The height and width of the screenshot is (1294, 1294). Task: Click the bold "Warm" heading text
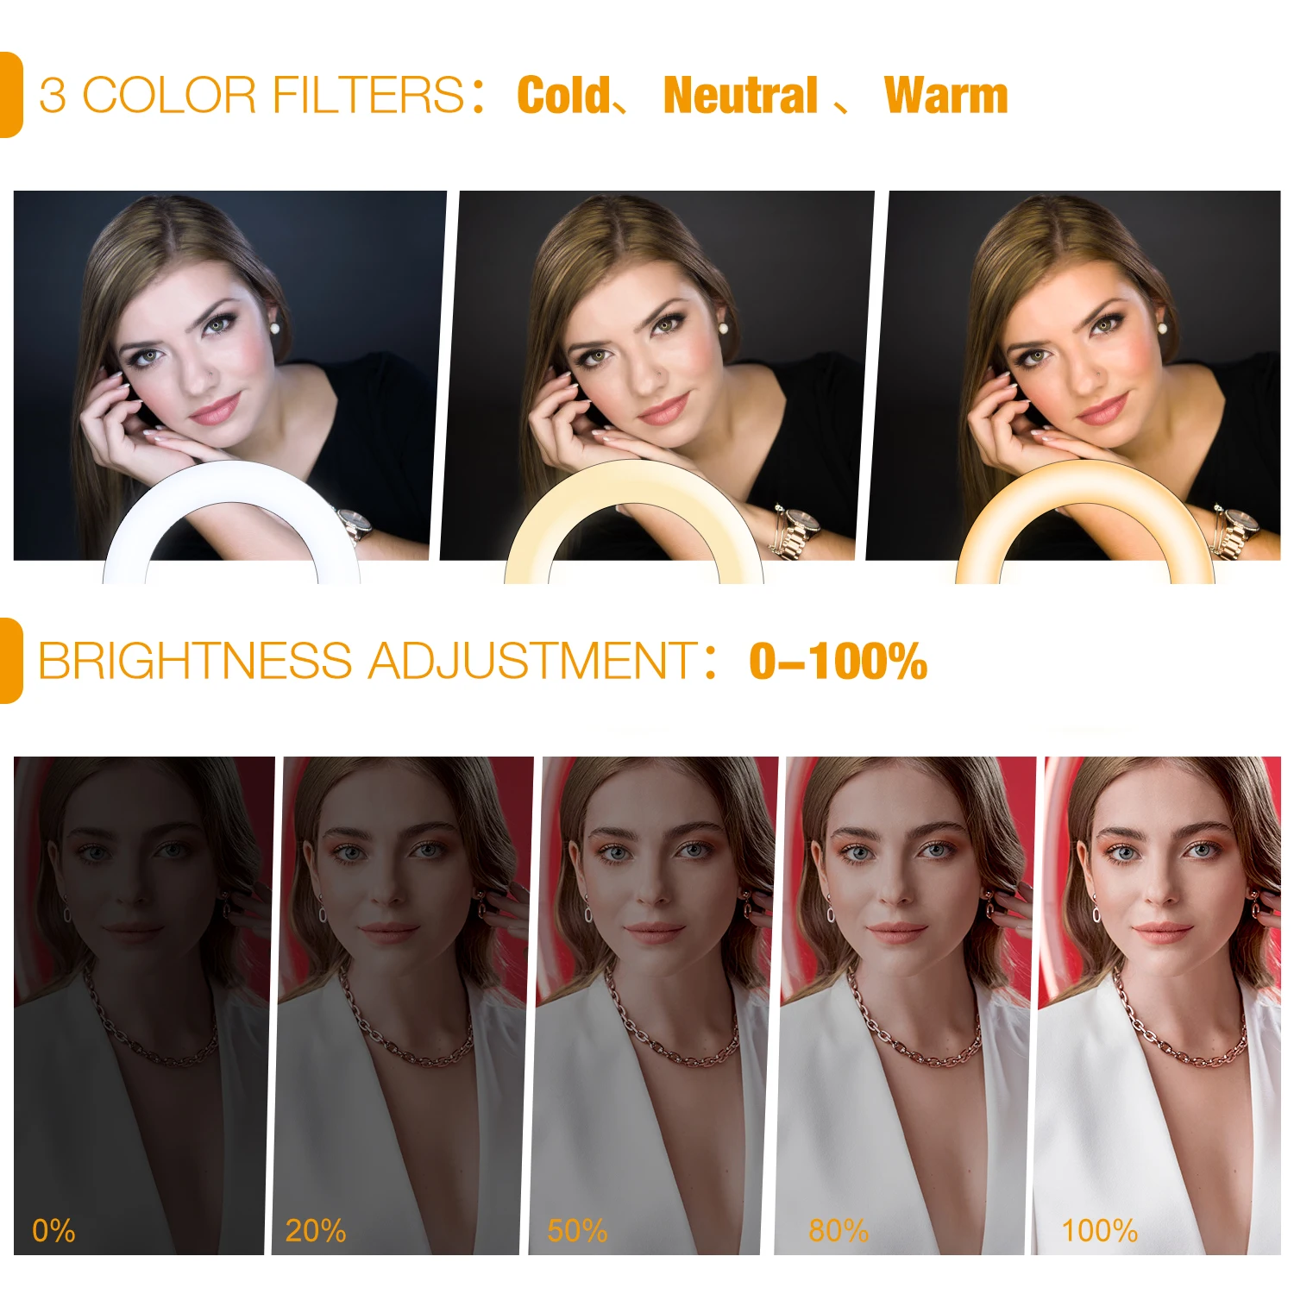coord(946,95)
